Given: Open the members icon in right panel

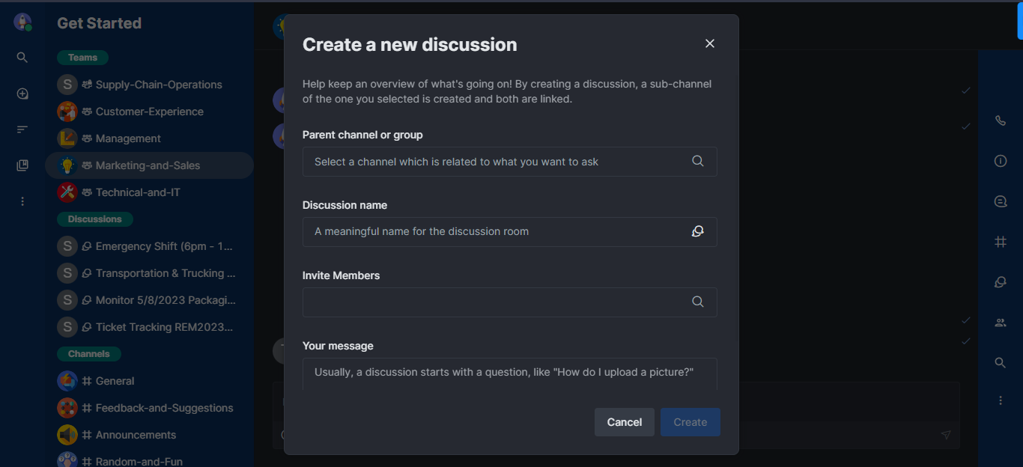Looking at the screenshot, I should [x=1000, y=323].
